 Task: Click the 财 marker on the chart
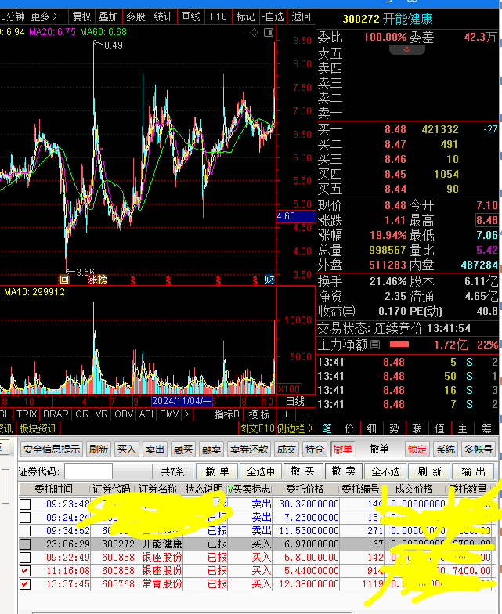click(x=269, y=280)
